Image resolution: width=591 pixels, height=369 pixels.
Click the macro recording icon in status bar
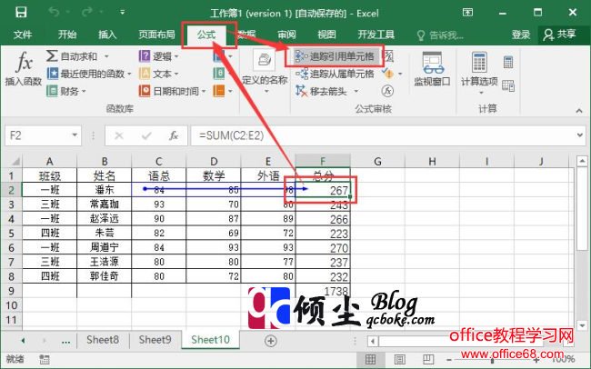45,359
